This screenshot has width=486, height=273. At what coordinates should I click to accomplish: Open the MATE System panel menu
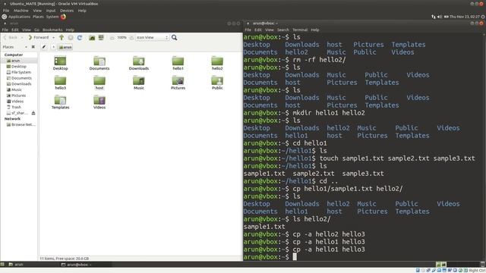click(x=52, y=17)
